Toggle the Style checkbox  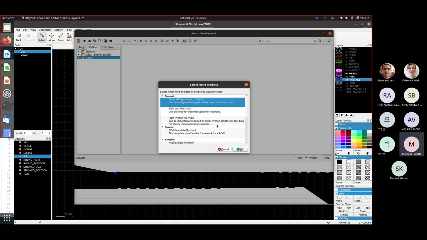pos(337,193)
